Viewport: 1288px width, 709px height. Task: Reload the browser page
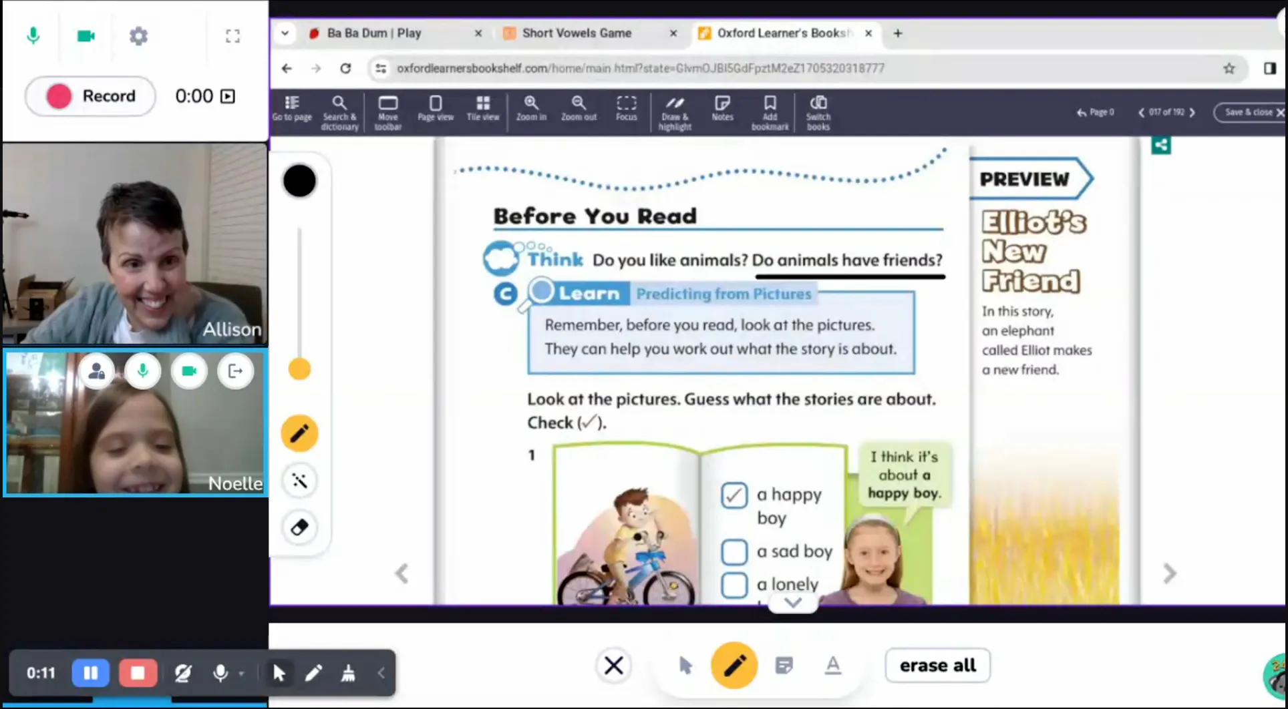coord(345,68)
